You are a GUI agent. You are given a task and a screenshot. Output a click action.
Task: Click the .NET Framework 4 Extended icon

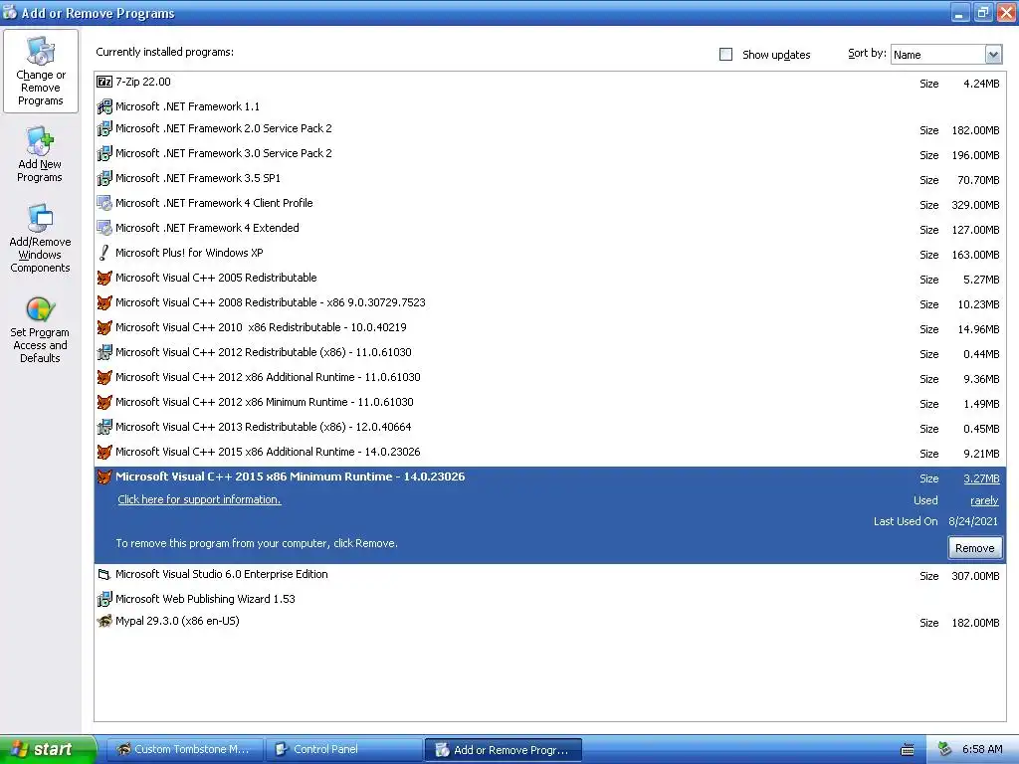coord(103,228)
